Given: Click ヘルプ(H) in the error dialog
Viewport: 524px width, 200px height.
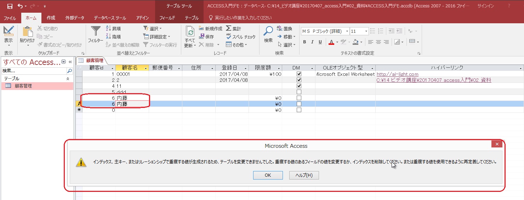Looking at the screenshot, I should pyautogui.click(x=304, y=175).
